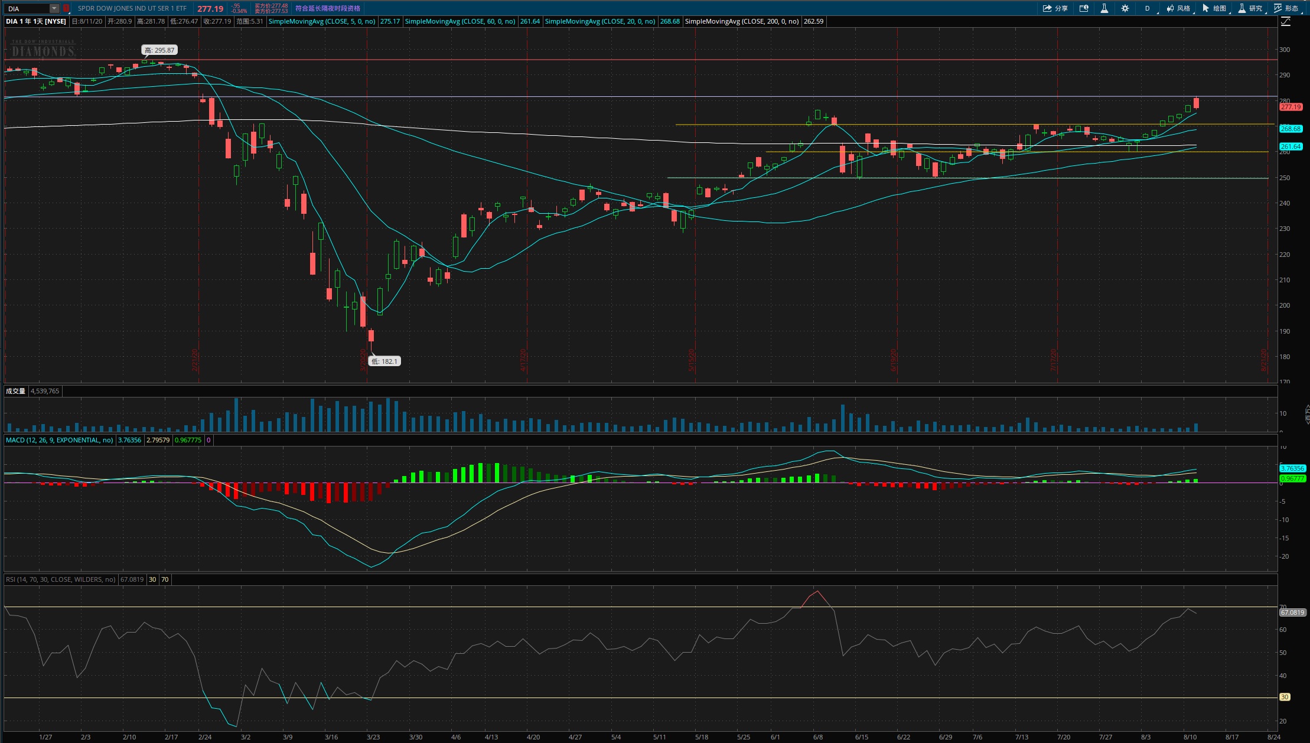Click the date 8/10 on time axis
The image size is (1310, 743).
click(1190, 737)
